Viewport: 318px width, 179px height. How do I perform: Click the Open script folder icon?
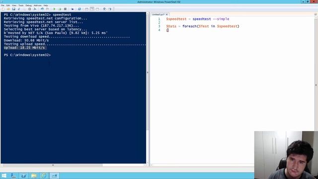coord(8,9)
